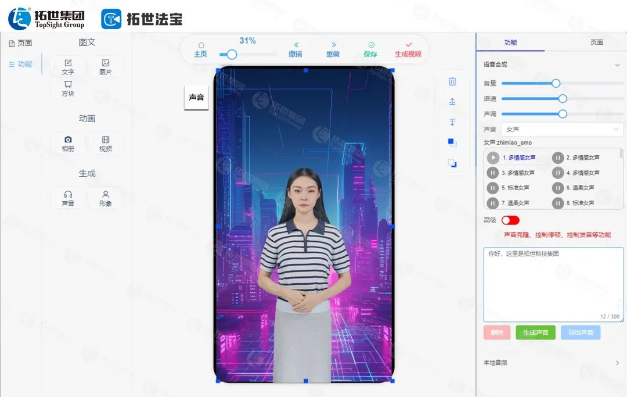Play voice 5. 标准女声
This screenshot has width=627, height=397.
493,188
